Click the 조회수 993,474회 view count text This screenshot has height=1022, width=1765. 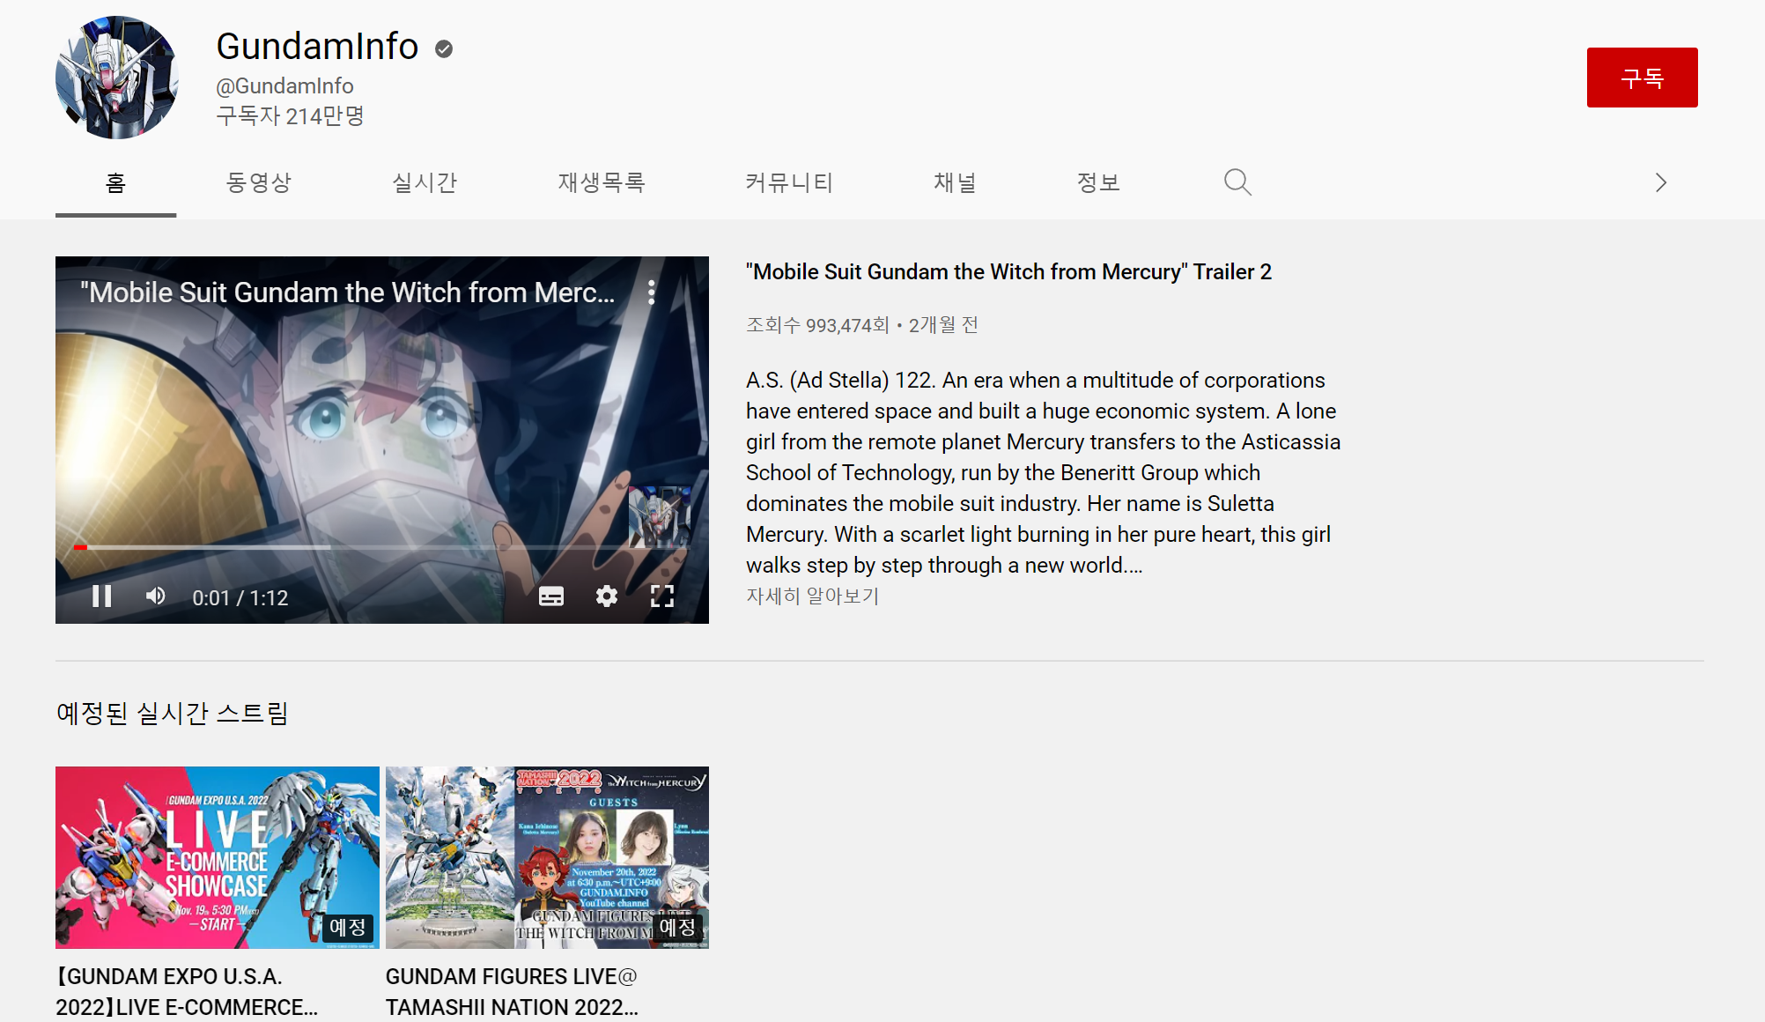coord(817,325)
